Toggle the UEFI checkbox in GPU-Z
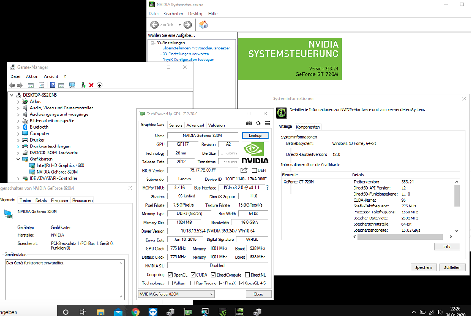This screenshot has height=316, width=471. pyautogui.click(x=254, y=170)
